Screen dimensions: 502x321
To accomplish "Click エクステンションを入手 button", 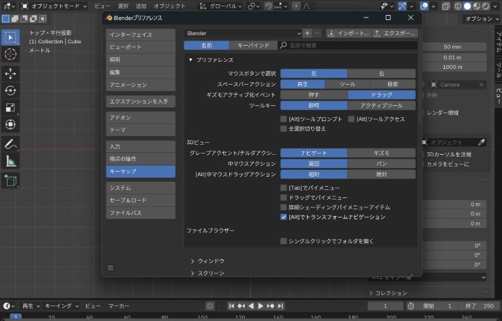I will point(141,102).
